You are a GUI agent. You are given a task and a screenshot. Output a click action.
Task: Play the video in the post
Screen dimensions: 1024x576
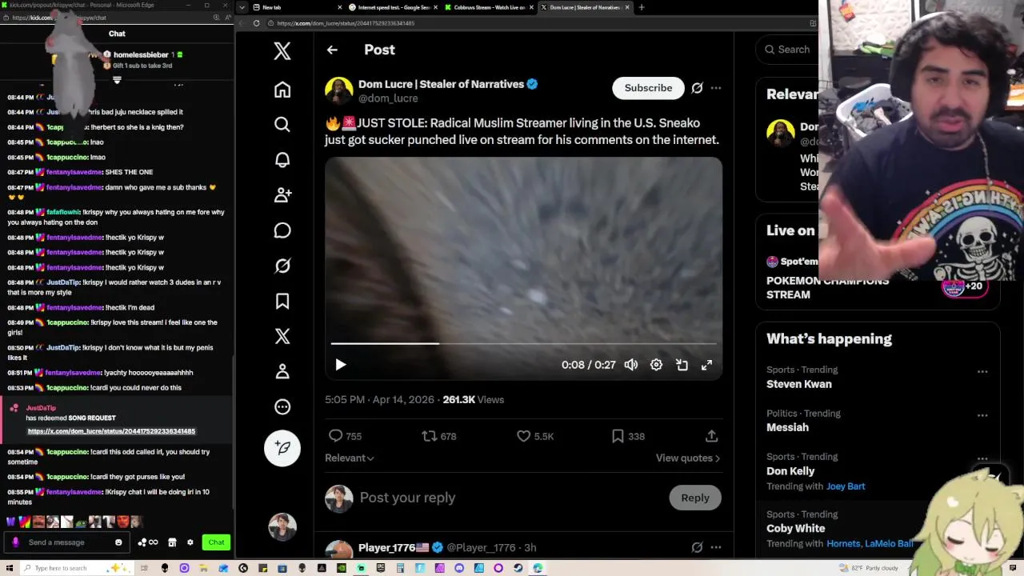coord(341,365)
